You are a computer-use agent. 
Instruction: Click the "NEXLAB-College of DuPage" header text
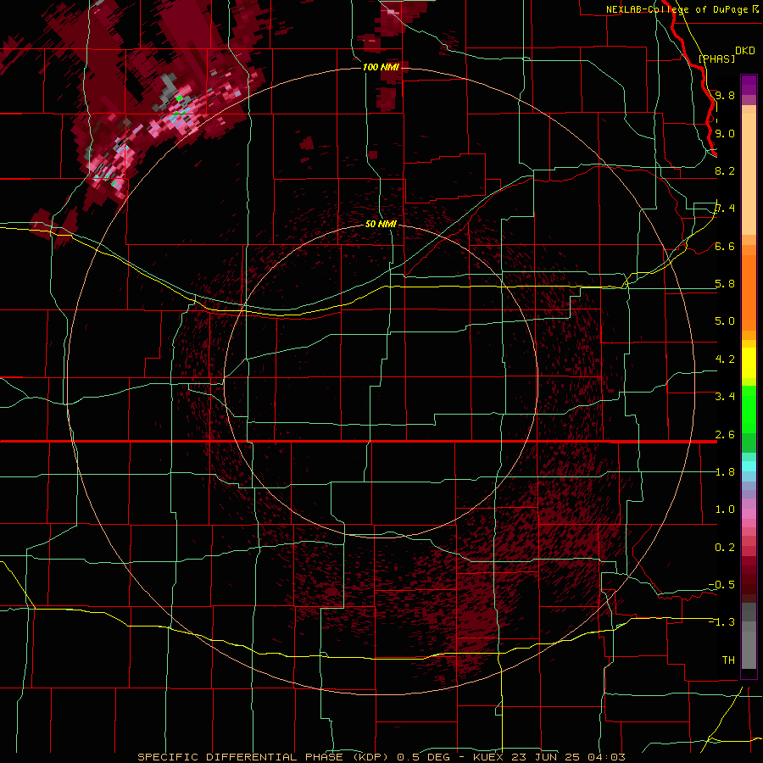click(x=677, y=9)
